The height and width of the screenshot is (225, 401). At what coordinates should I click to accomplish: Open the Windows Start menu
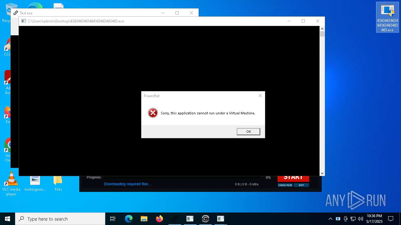click(x=8, y=219)
